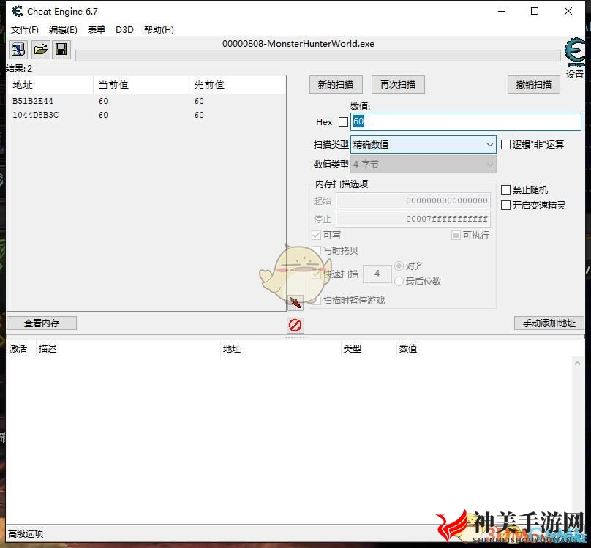
Task: Enable the 开启变速精灵 checkbox
Action: point(506,206)
